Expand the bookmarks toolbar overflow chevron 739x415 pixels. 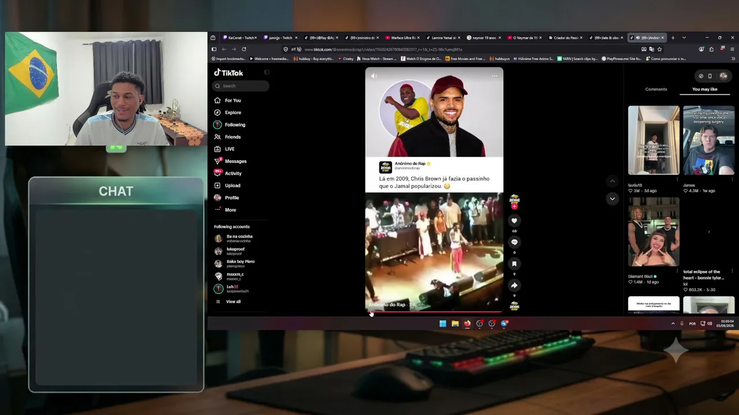click(733, 58)
